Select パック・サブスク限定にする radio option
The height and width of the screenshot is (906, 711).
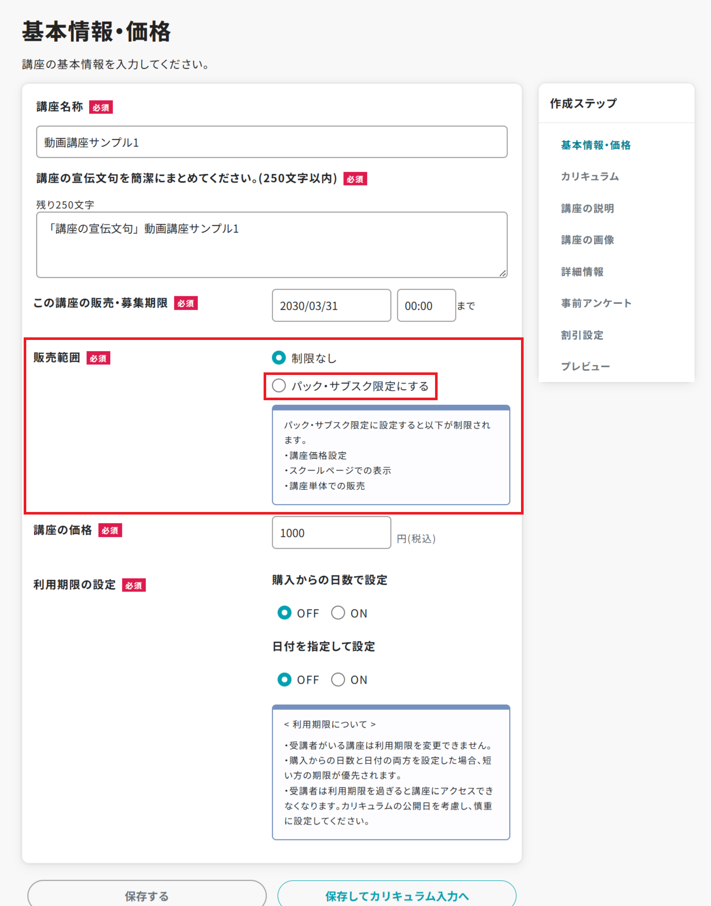coord(279,386)
